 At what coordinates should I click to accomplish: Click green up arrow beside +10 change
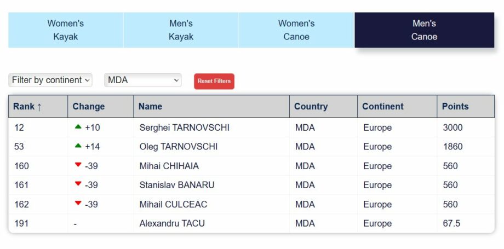78,127
